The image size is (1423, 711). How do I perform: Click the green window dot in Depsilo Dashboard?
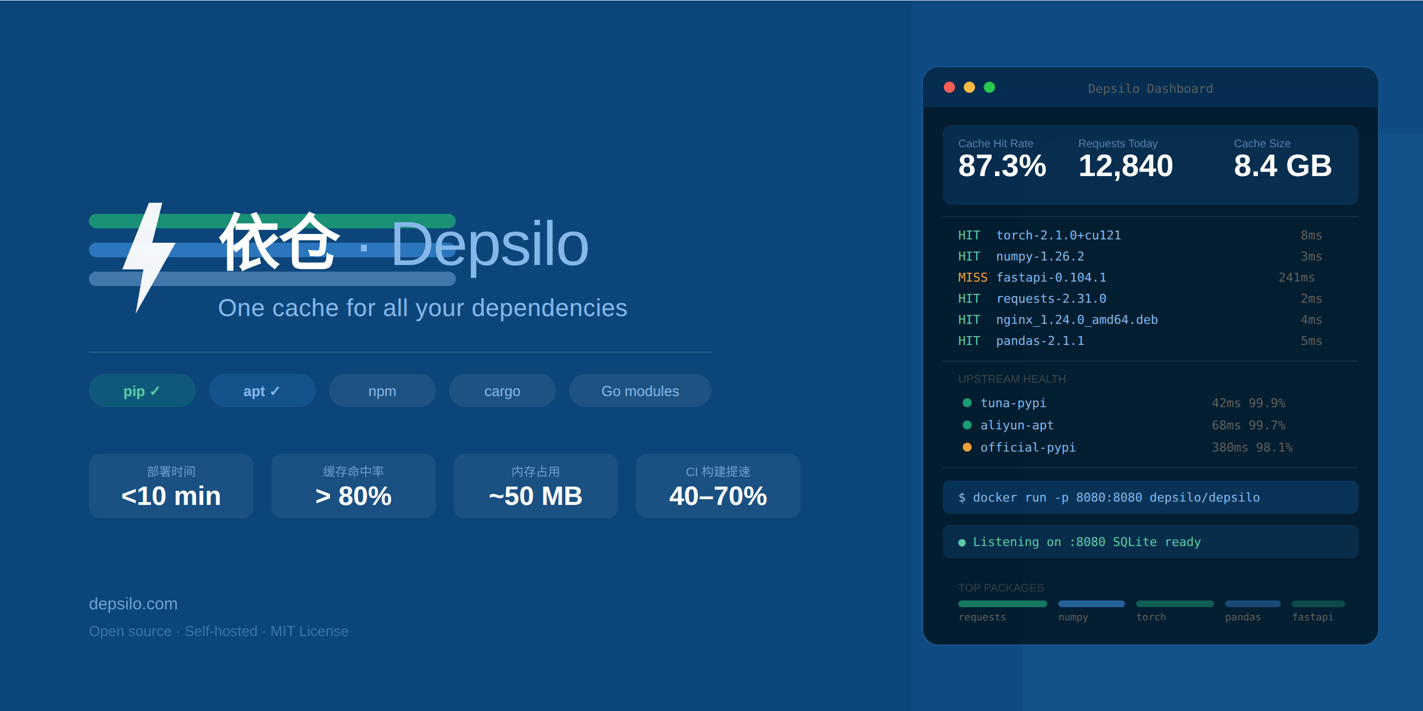989,87
